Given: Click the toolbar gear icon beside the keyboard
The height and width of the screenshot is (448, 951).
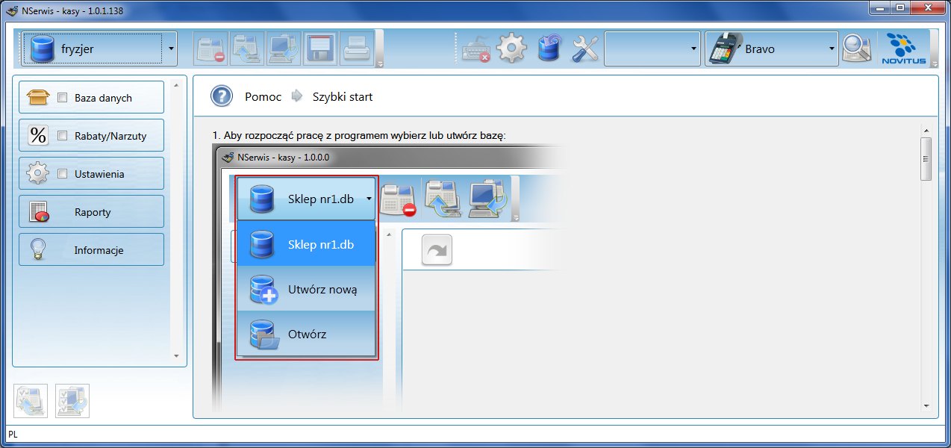Looking at the screenshot, I should [511, 49].
